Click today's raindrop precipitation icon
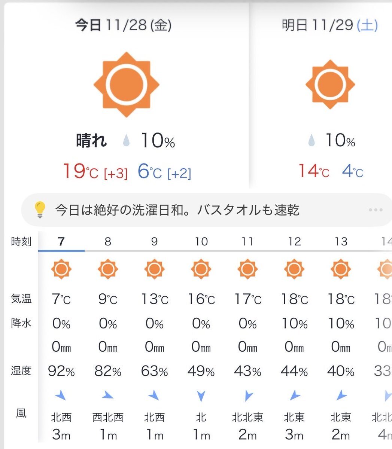This screenshot has width=392, height=449. click(126, 141)
